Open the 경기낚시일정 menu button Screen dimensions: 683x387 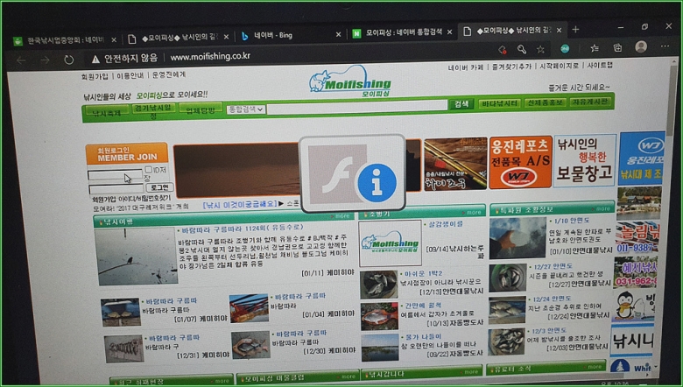153,111
